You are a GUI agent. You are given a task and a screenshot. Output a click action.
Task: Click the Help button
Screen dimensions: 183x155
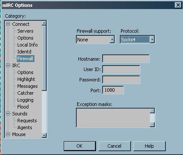pyautogui.click(x=149, y=146)
